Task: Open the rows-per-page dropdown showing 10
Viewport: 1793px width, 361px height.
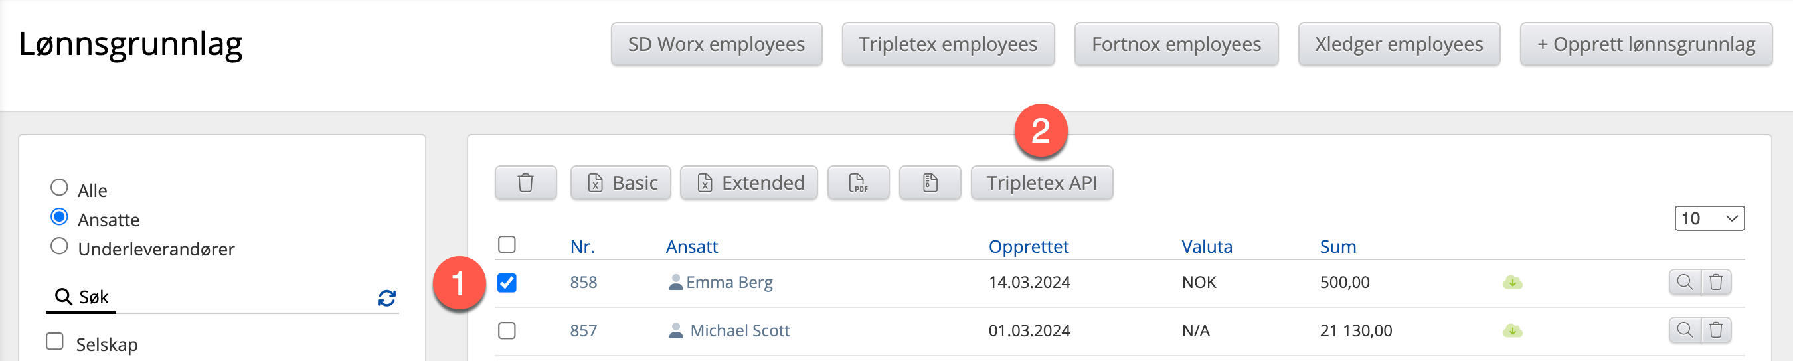Action: click(1709, 218)
